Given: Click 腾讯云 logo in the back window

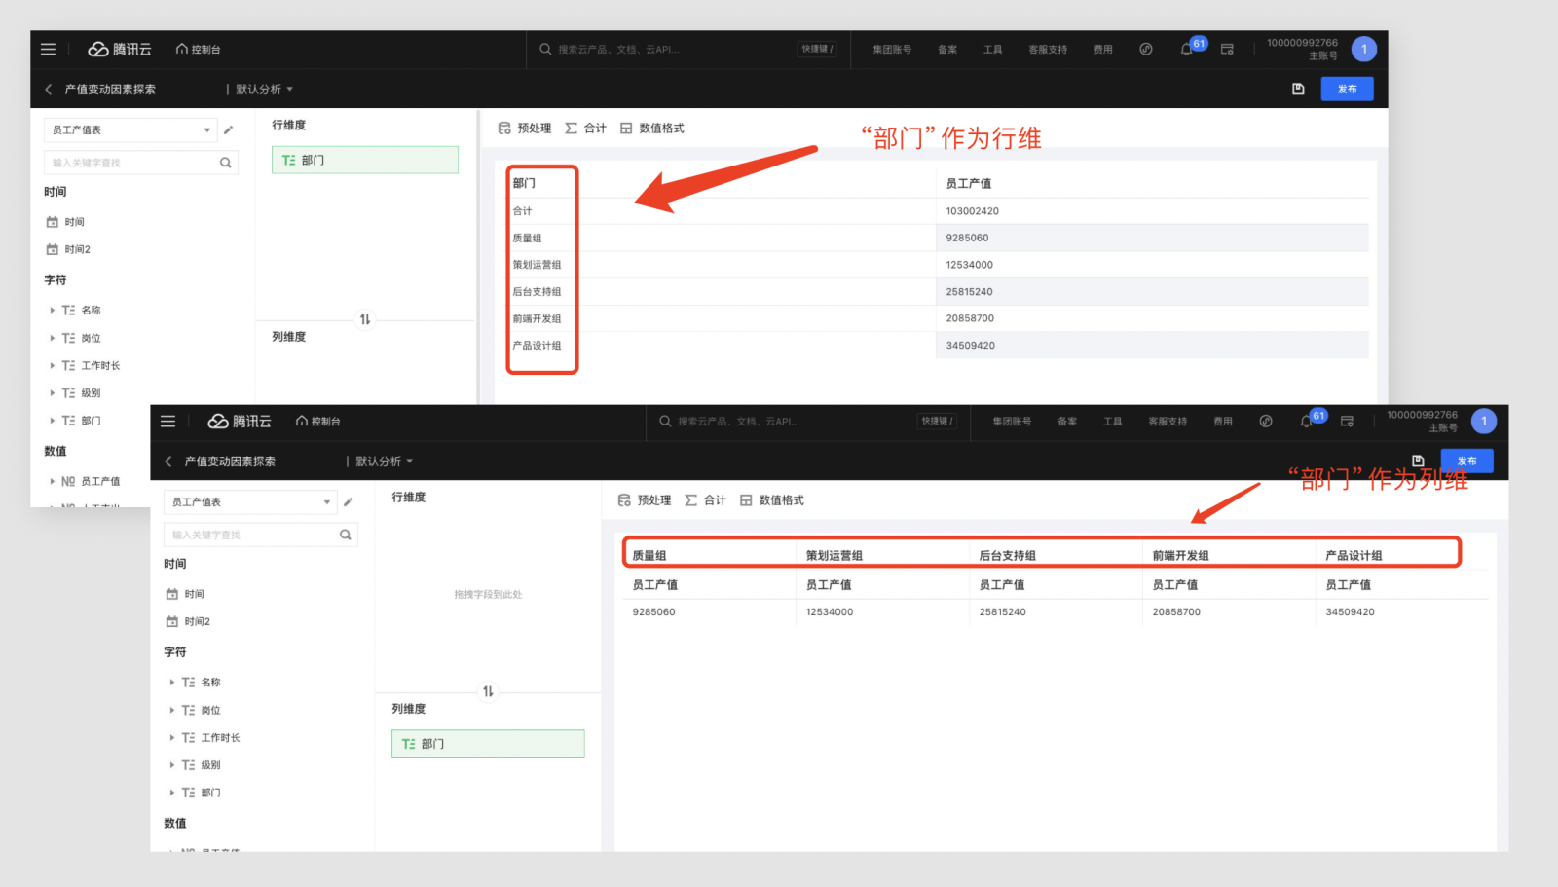Looking at the screenshot, I should point(120,49).
